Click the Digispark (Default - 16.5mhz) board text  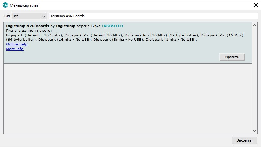(34, 35)
